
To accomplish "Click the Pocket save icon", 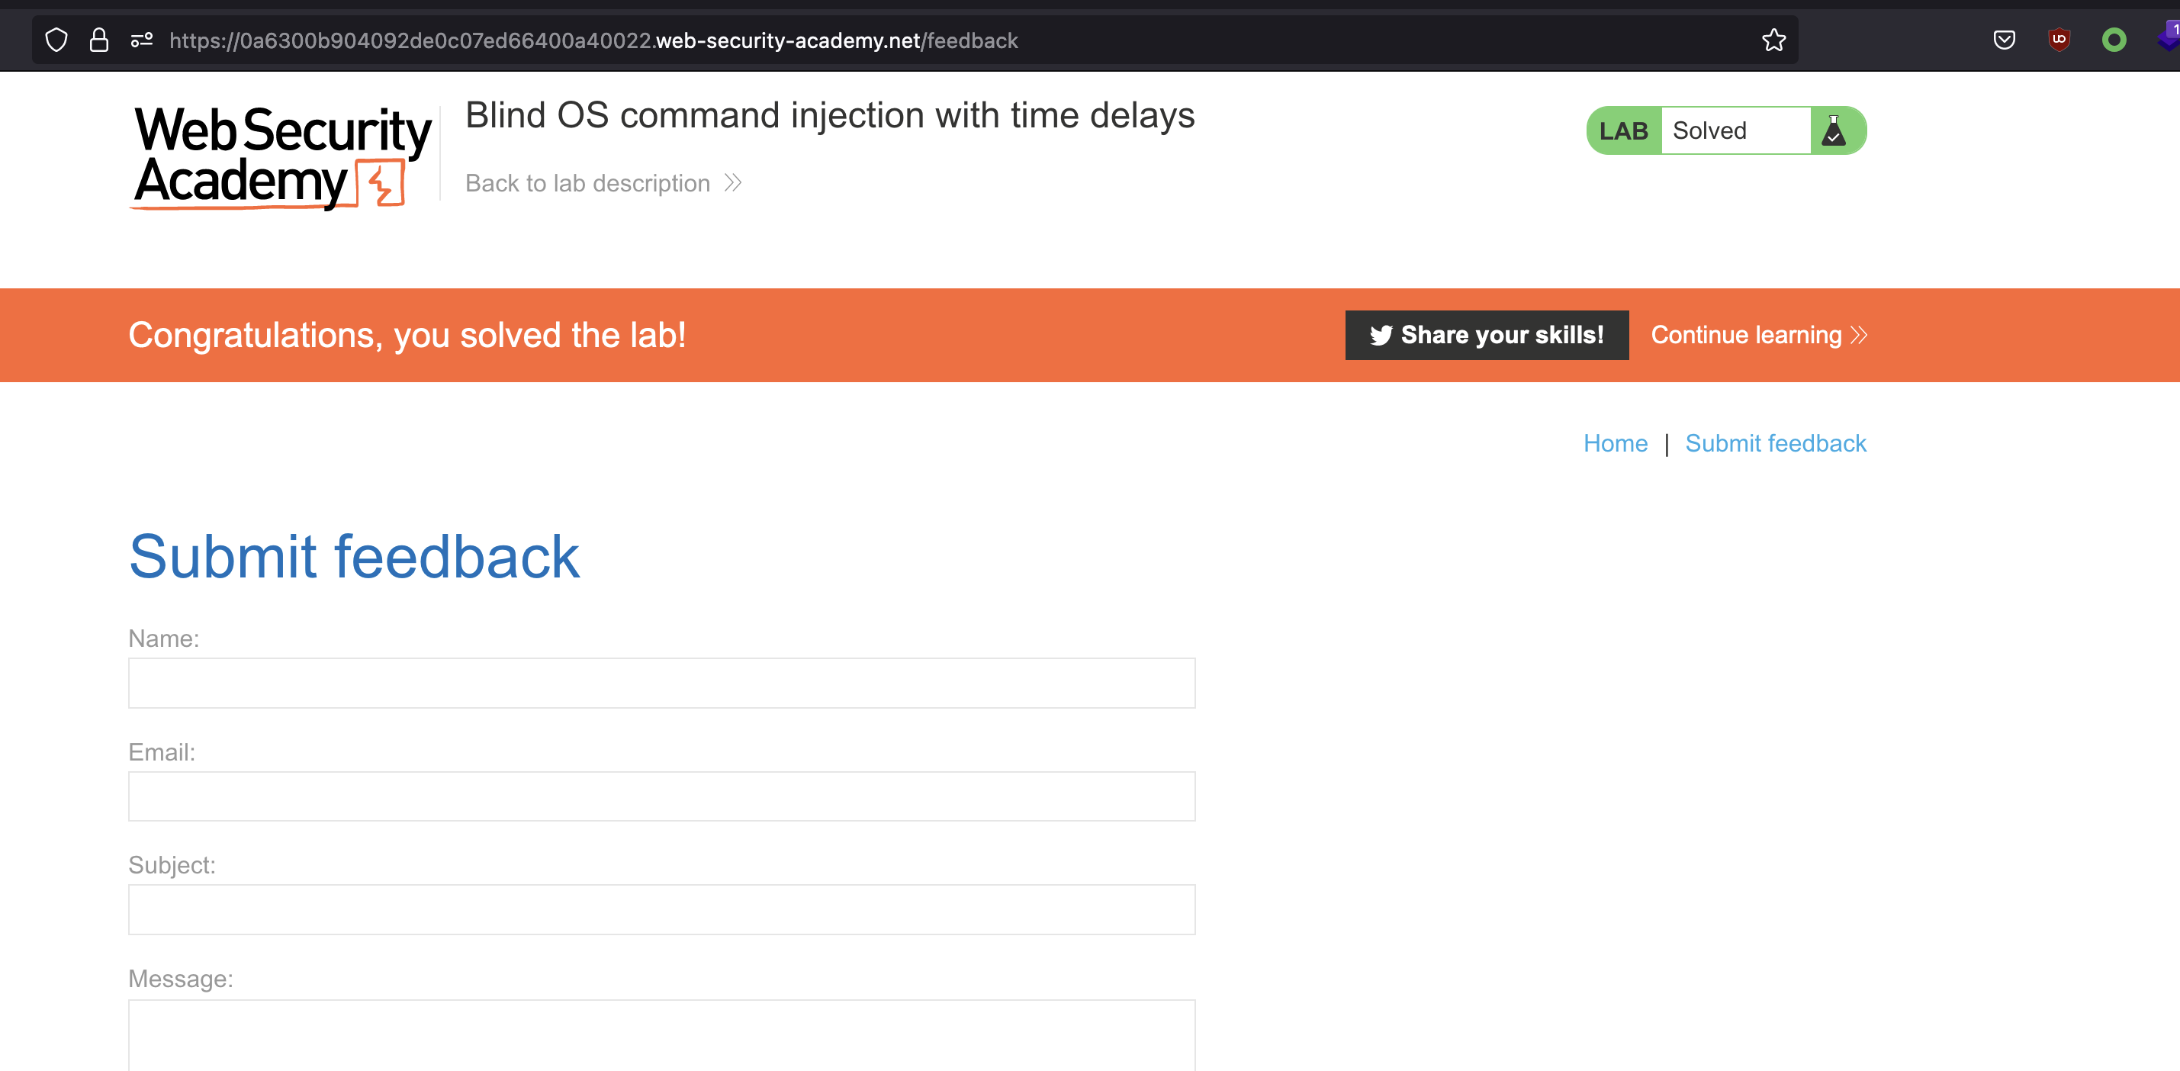I will 2004,40.
